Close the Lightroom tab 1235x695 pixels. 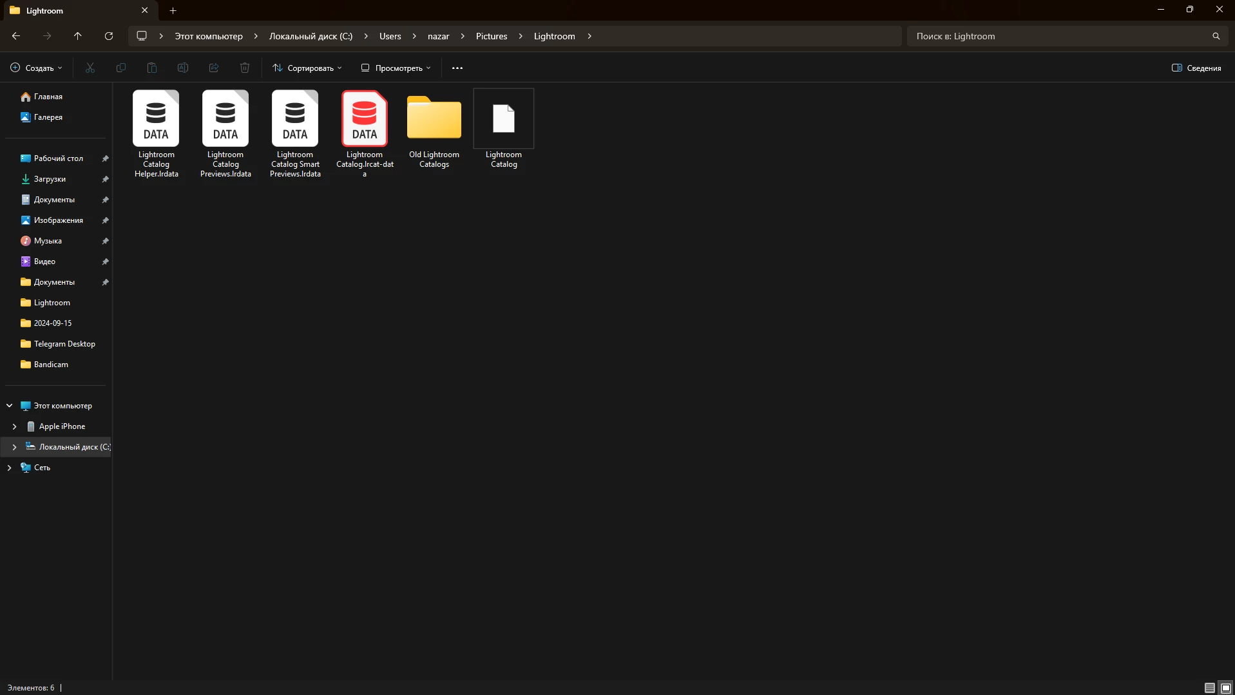click(x=144, y=10)
